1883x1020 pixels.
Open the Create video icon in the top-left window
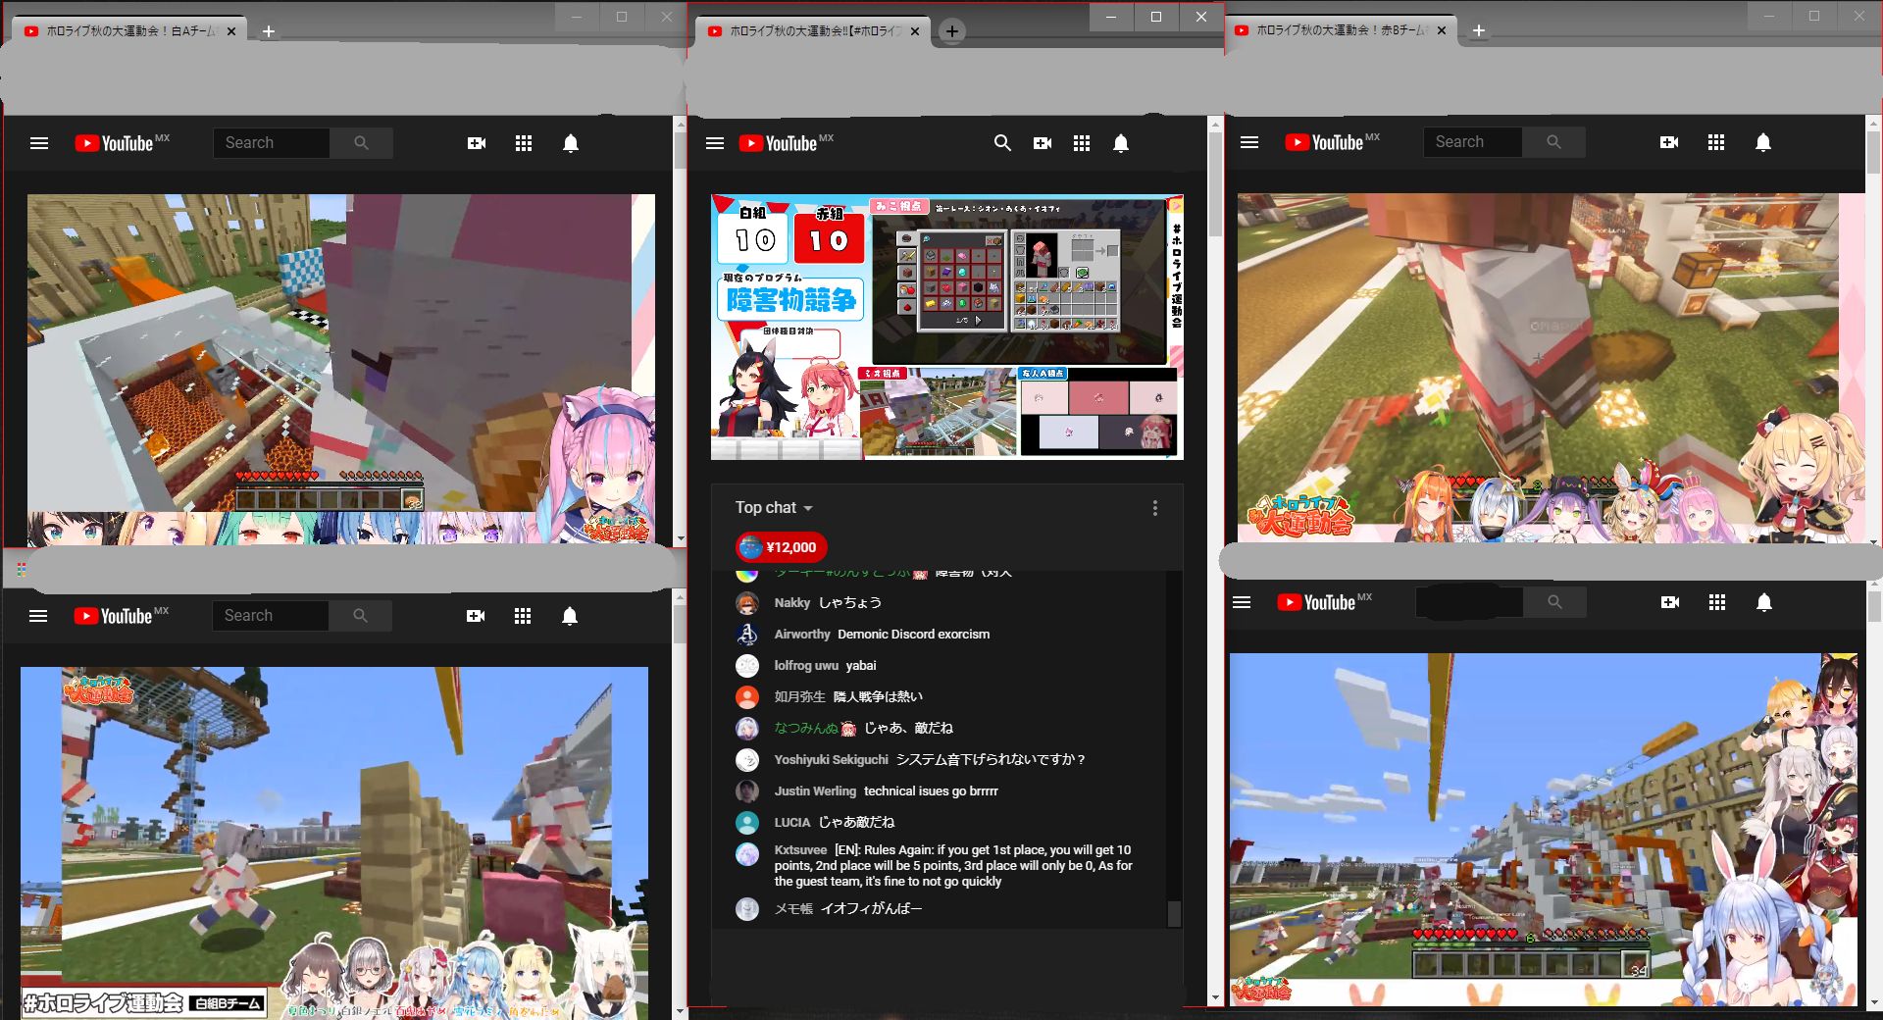click(477, 142)
